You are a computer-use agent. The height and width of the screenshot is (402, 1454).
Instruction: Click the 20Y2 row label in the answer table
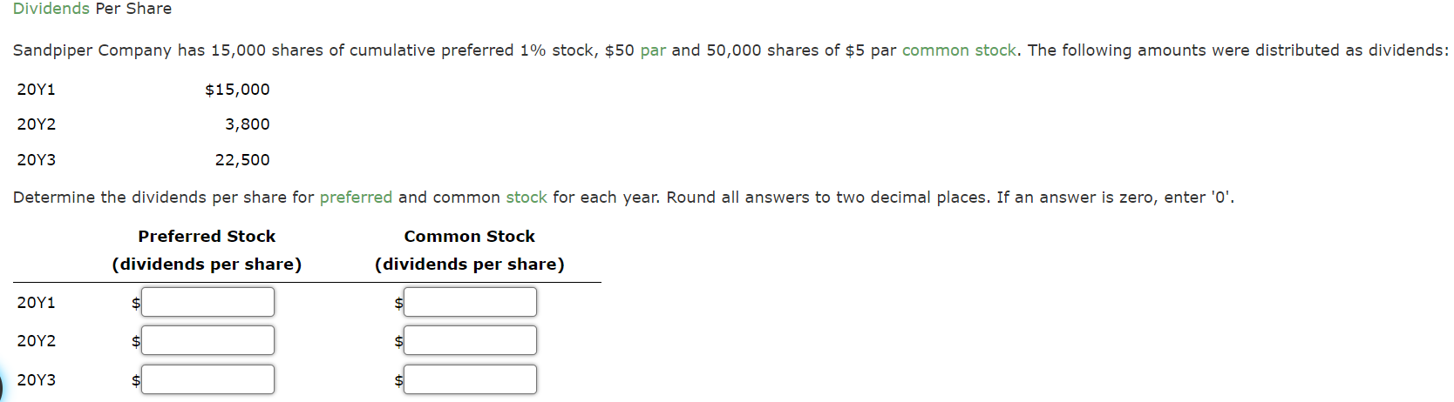(37, 341)
